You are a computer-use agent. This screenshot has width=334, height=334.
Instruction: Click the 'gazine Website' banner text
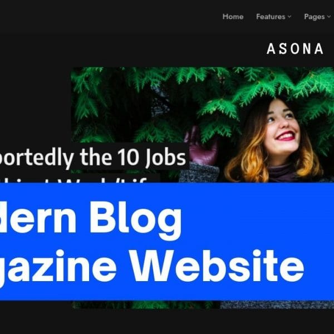click(x=151, y=266)
